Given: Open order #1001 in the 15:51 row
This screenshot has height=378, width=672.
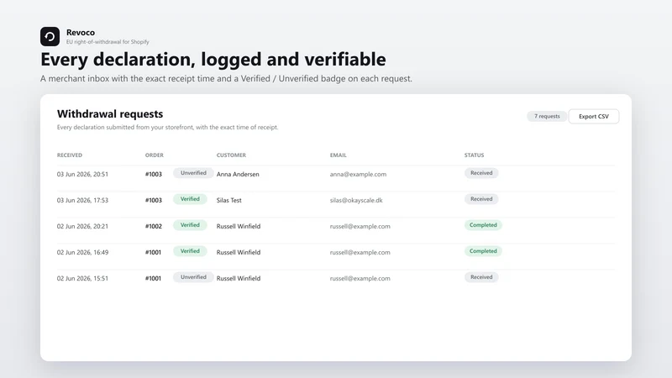Looking at the screenshot, I should [x=153, y=278].
